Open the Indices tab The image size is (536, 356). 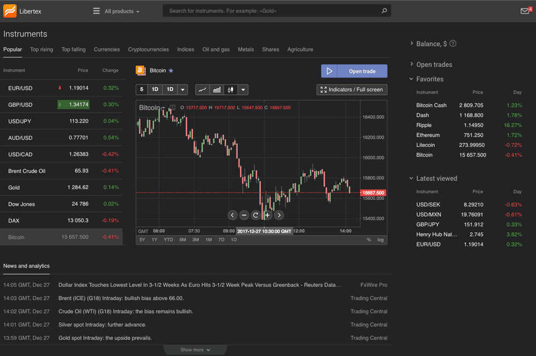coord(185,49)
